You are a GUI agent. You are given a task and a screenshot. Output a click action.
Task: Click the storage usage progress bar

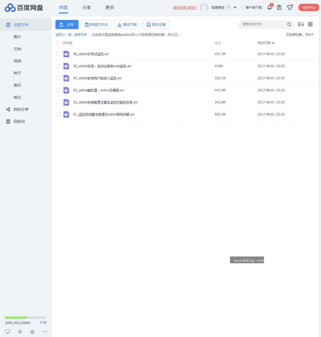click(x=25, y=317)
